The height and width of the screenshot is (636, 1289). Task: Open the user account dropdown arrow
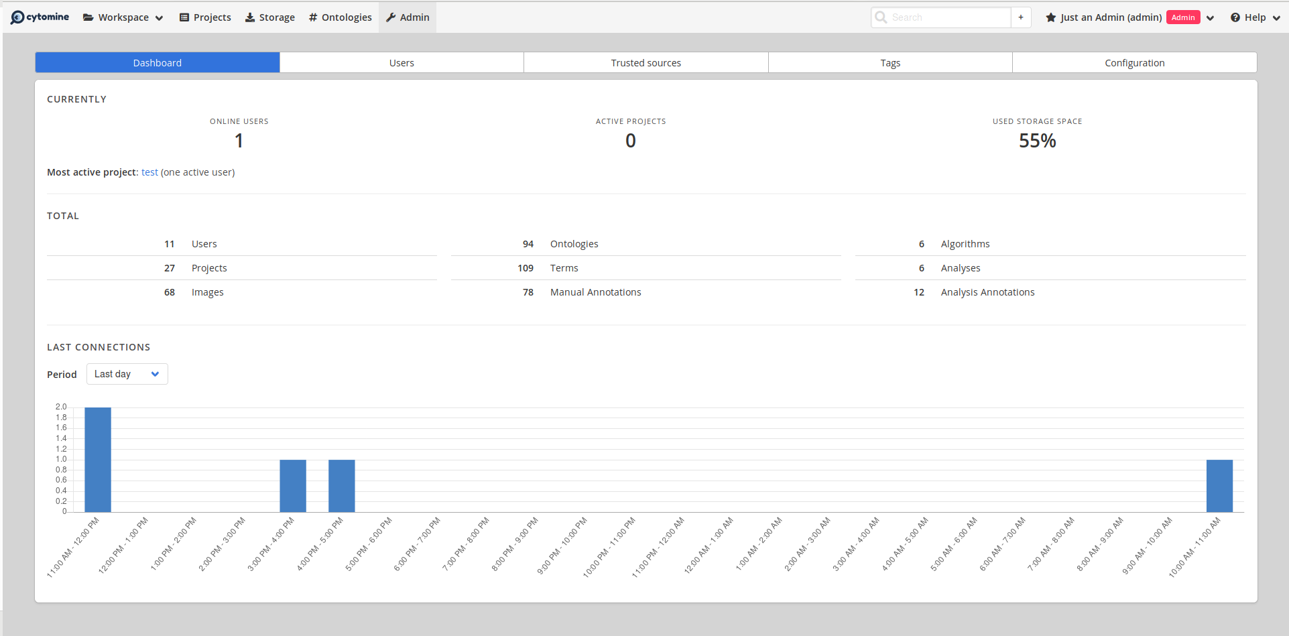pos(1210,18)
